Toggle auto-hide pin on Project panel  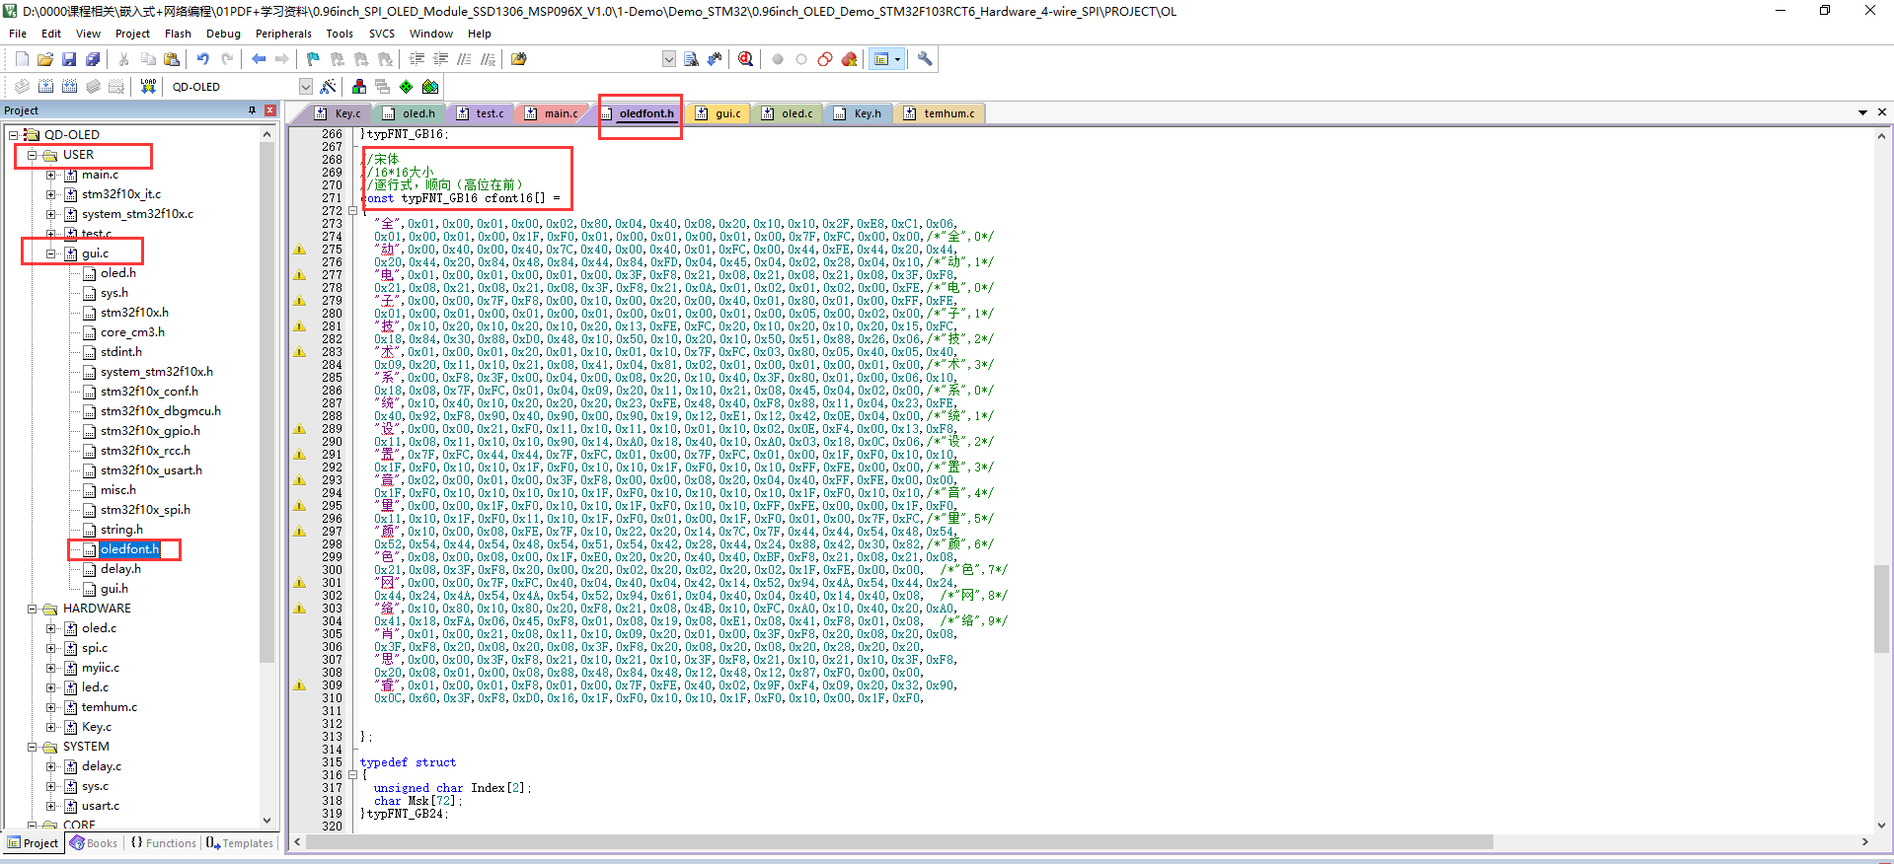[x=253, y=110]
